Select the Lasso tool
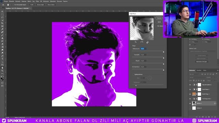Image resolution: width=219 pixels, height=123 pixels. coord(2,17)
